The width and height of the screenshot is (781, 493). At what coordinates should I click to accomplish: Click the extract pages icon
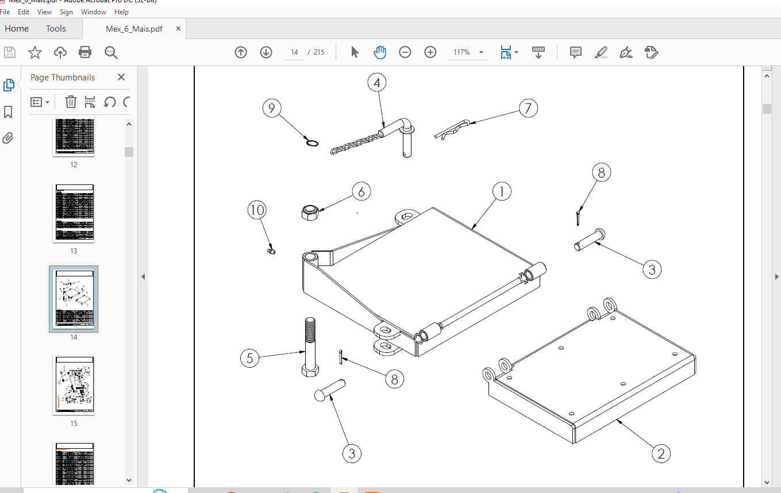[90, 102]
